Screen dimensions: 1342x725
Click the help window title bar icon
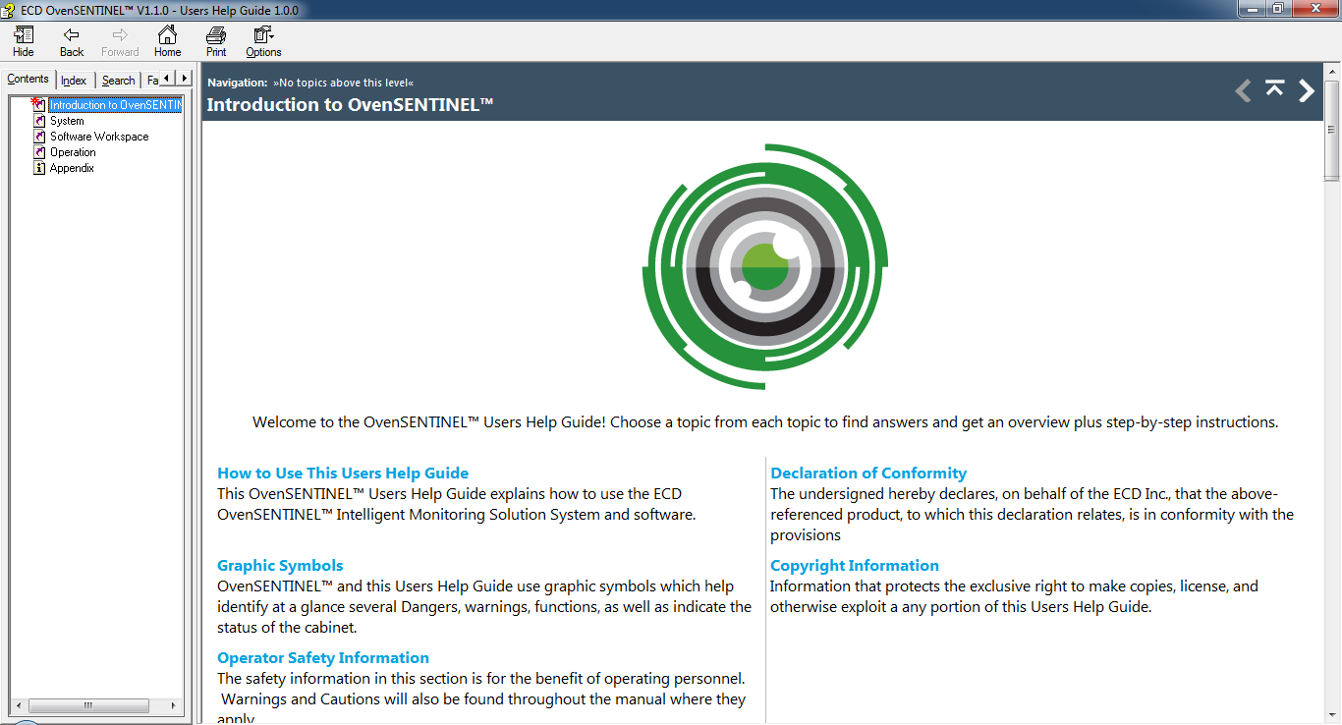click(10, 10)
